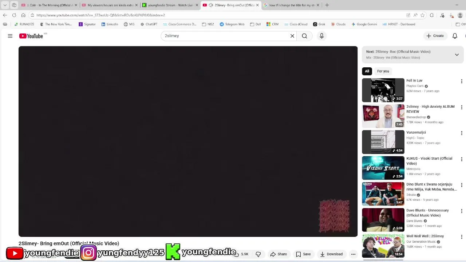Dislike the video with thumbs-down
The height and width of the screenshot is (262, 466).
[258, 254]
